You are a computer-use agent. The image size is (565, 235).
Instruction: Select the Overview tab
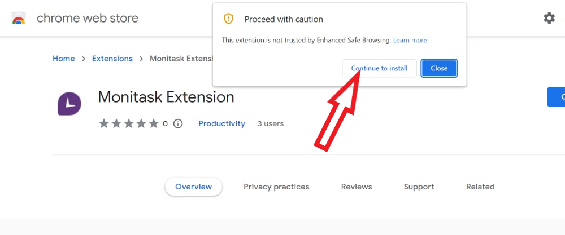[x=193, y=187]
